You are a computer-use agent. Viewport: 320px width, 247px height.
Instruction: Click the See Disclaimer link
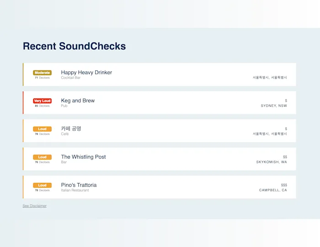pos(35,206)
